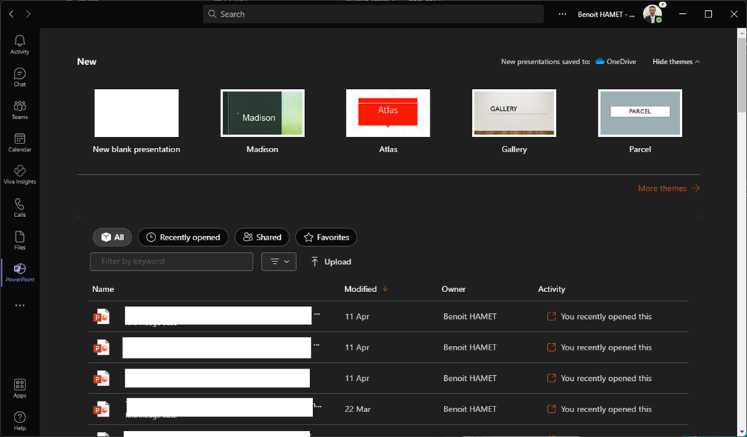Open Chat from the left rail
Image resolution: width=747 pixels, height=437 pixels.
pos(20,76)
